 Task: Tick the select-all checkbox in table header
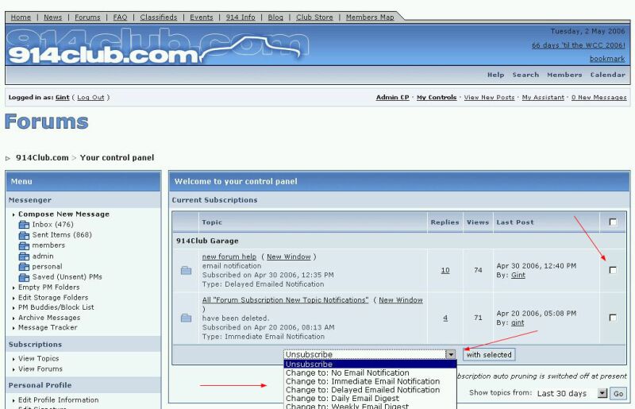click(x=613, y=222)
